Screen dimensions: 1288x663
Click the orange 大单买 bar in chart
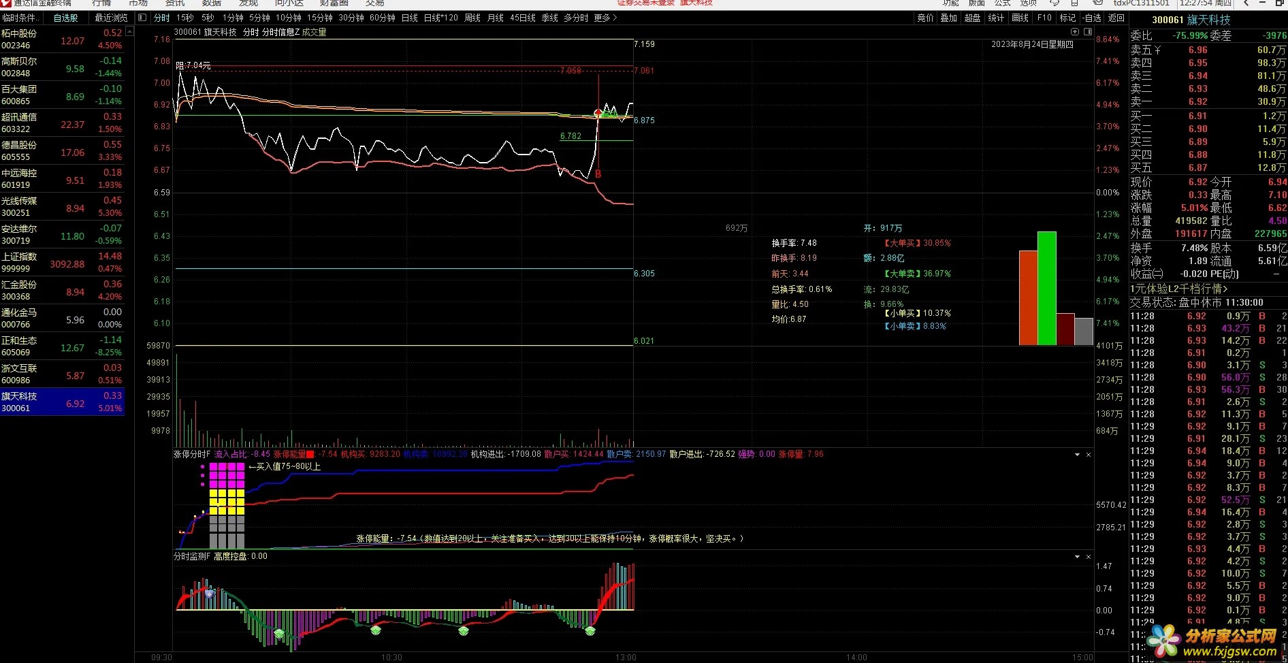[x=1028, y=298]
